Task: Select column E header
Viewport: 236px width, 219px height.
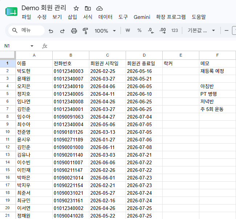Action: [x=181, y=55]
